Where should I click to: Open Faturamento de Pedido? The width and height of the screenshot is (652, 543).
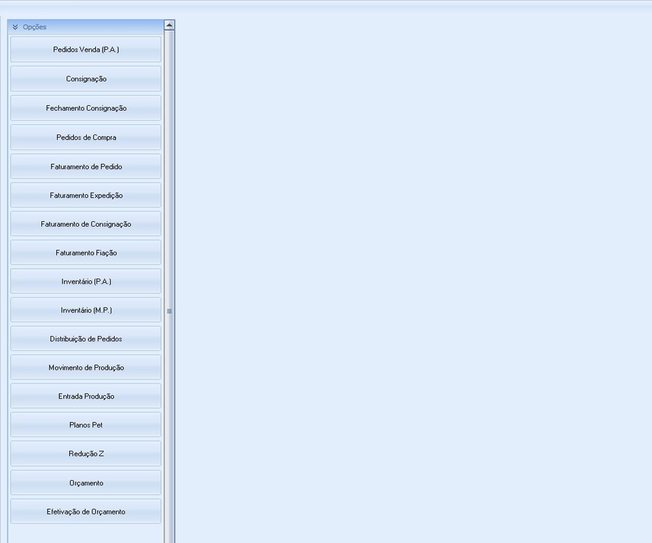point(86,166)
